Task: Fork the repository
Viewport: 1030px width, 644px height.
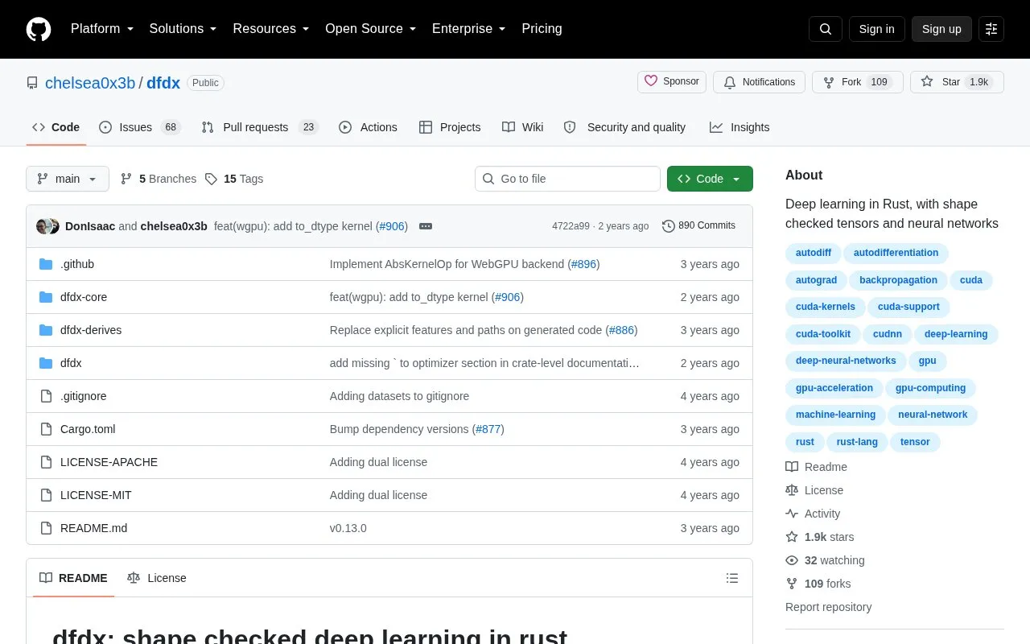Action: (858, 82)
